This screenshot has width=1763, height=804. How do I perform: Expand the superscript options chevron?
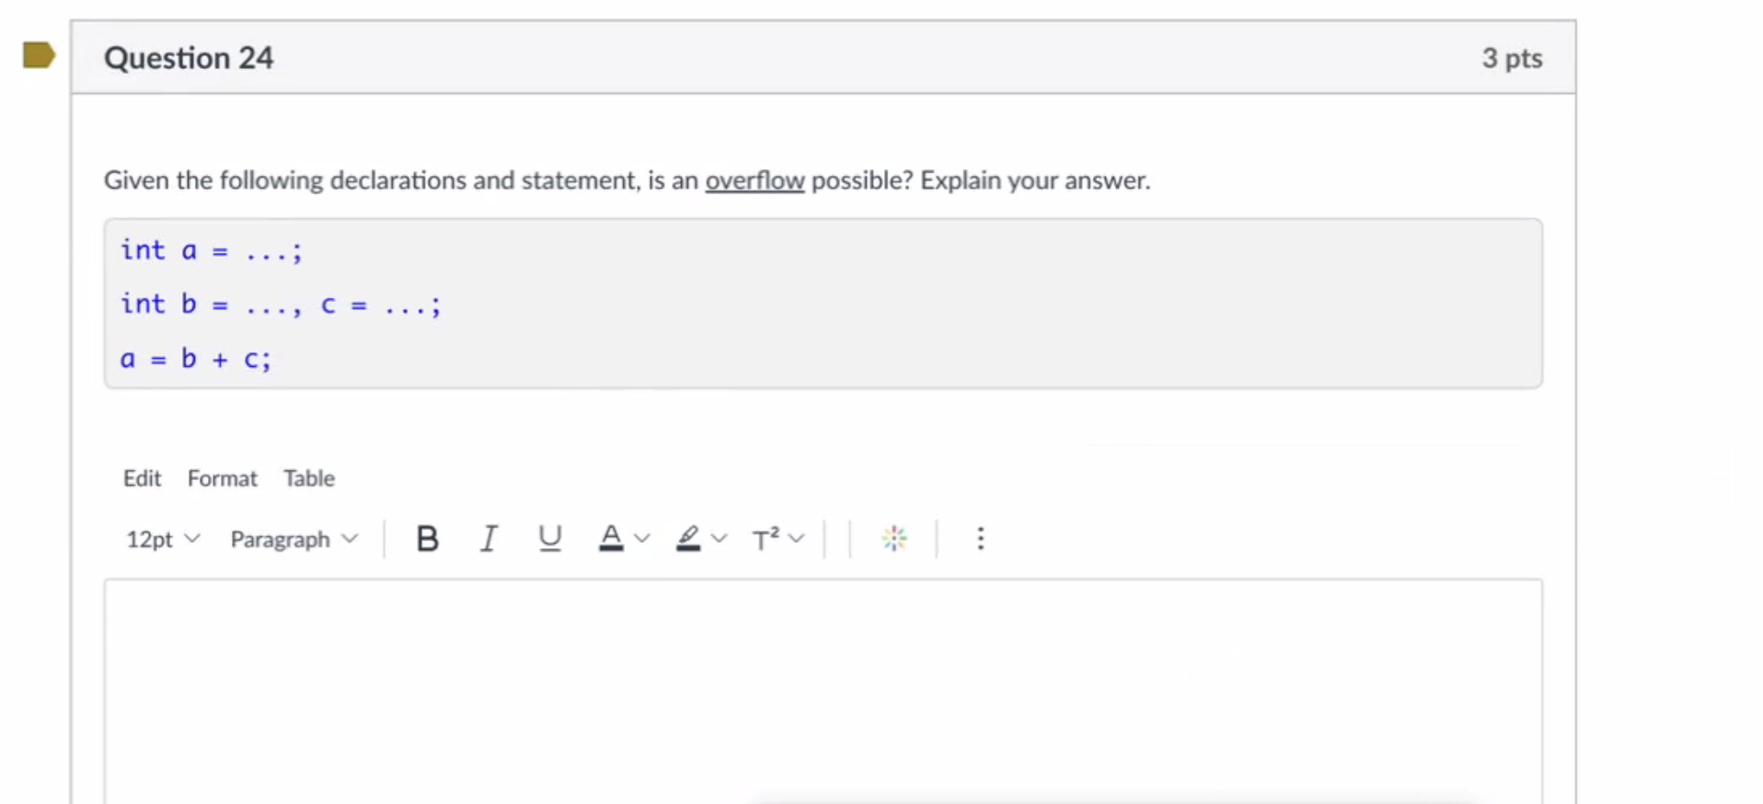click(x=797, y=539)
